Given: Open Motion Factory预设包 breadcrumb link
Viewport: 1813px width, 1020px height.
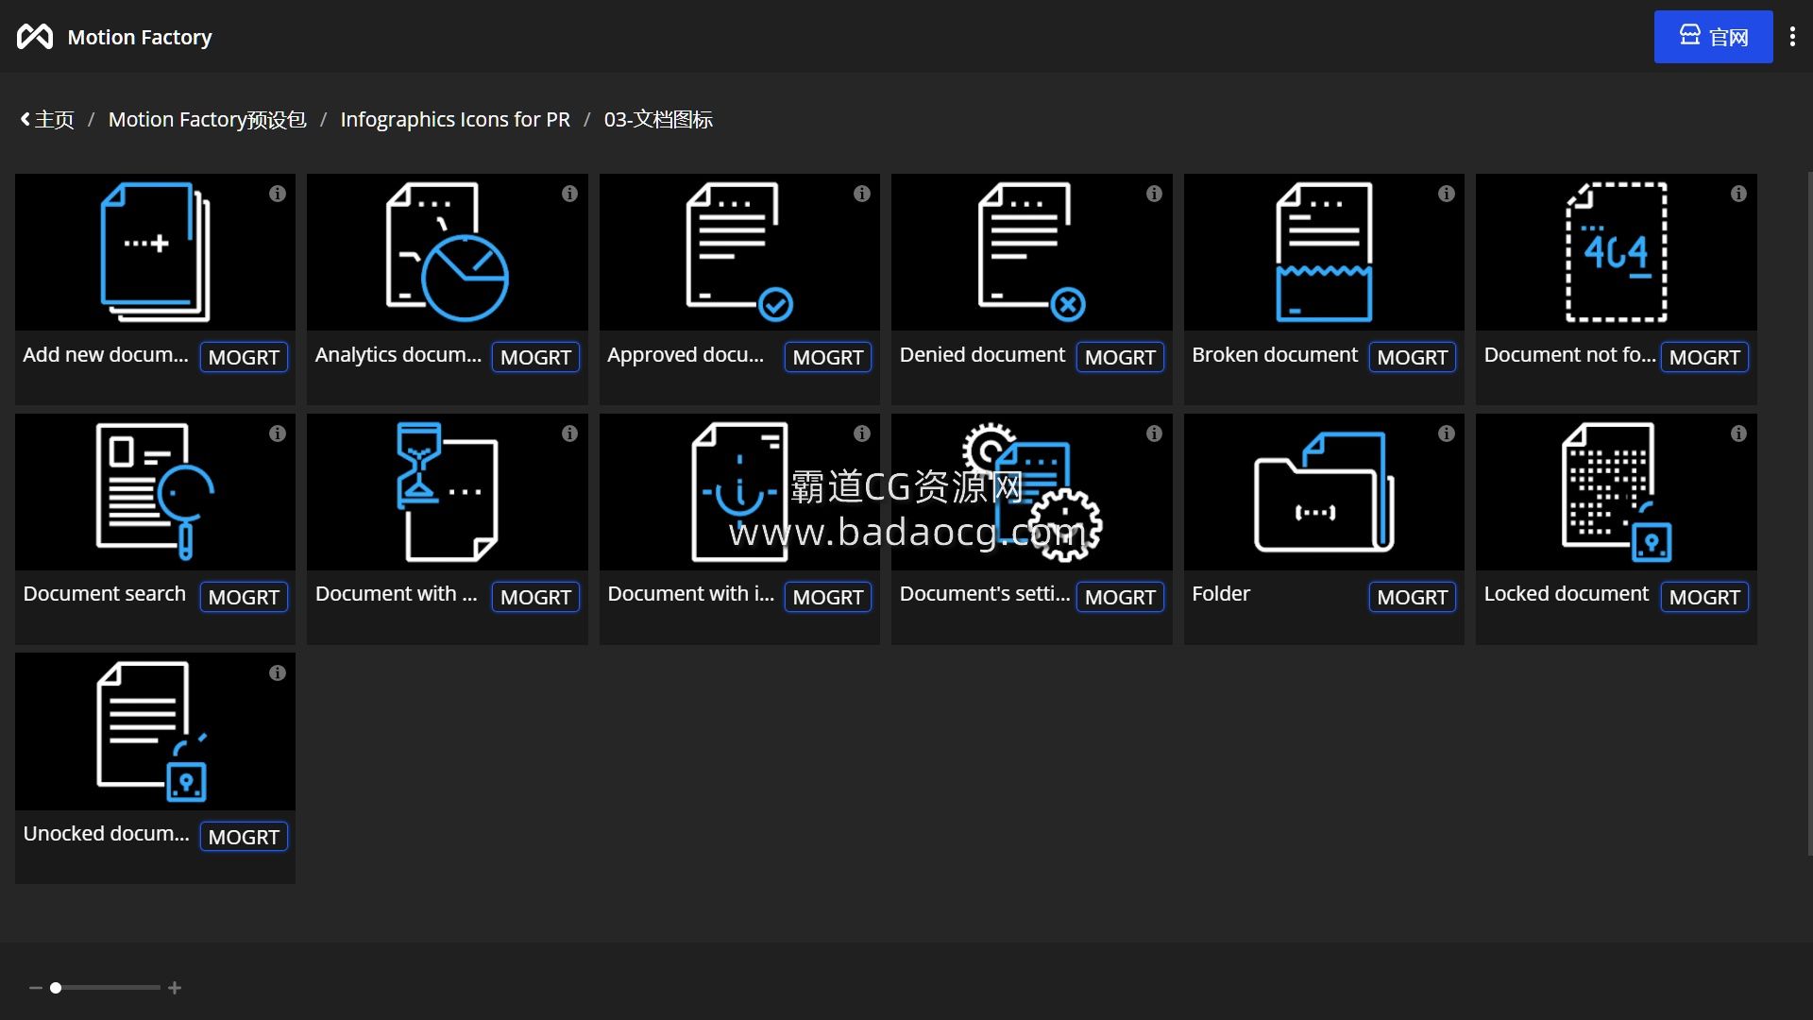Looking at the screenshot, I should pyautogui.click(x=208, y=120).
